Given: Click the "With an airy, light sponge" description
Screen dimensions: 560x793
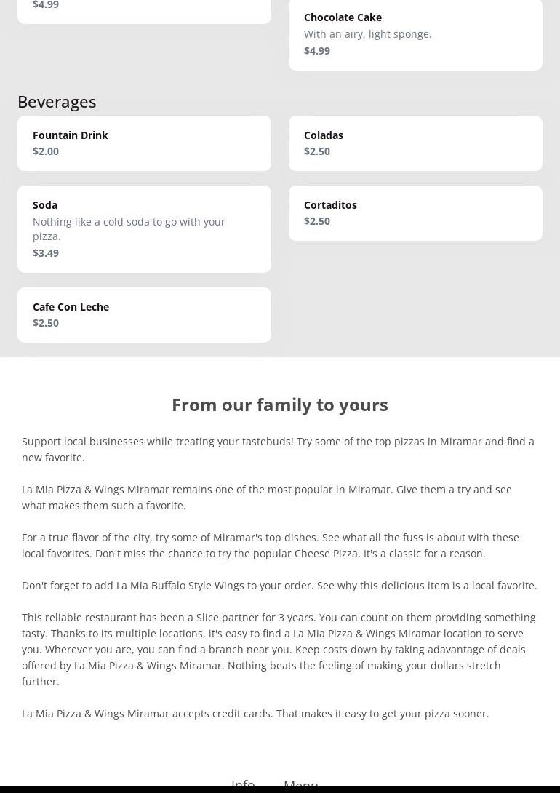Looking at the screenshot, I should 367,33.
